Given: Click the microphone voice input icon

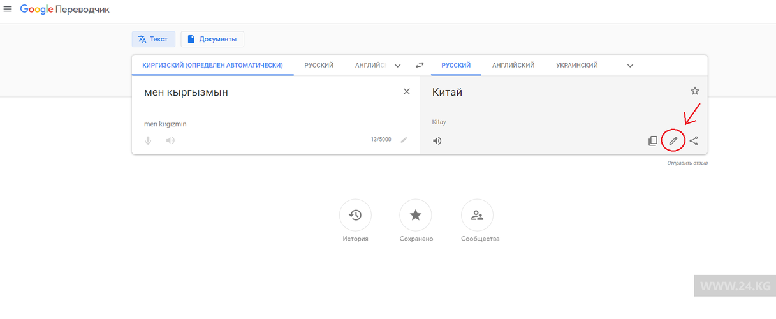Looking at the screenshot, I should (148, 140).
